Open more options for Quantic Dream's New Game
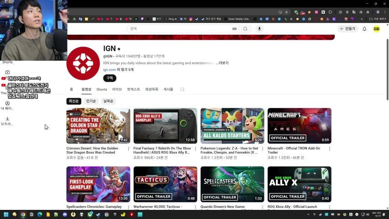The height and width of the screenshot is (219, 389). [x=263, y=207]
